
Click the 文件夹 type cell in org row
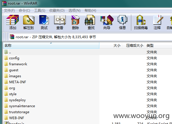152,88
